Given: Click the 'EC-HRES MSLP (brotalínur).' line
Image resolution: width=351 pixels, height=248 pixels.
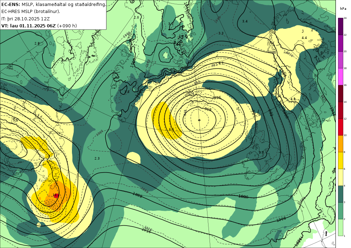Looking at the screenshot, I should click(31, 12).
